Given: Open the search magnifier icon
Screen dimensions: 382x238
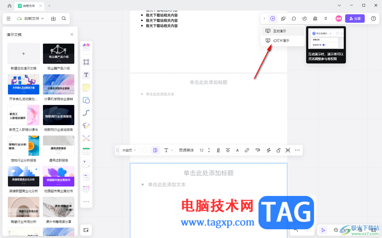Looking at the screenshot, I should tap(64, 19).
